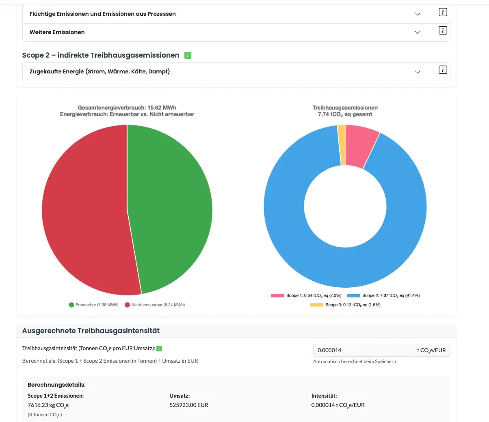Open info icon for Zugekaufte Energie row

click(x=443, y=70)
